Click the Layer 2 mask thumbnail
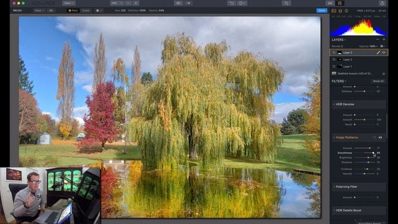This screenshot has width=398, height=224. [x=340, y=59]
